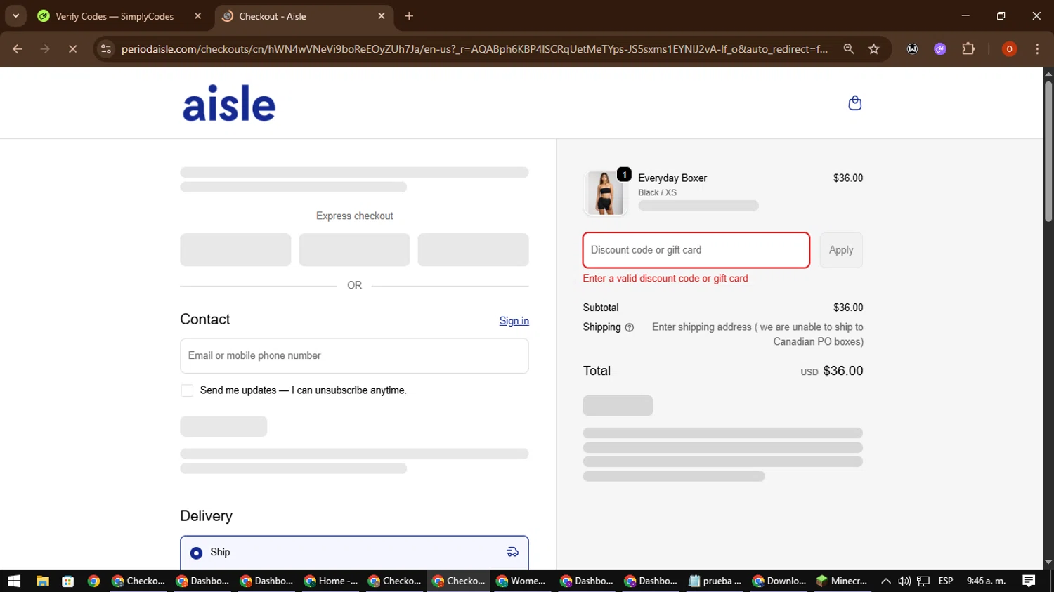Viewport: 1054px width, 592px height.
Task: Click the 9:46 a. m. clock
Action: click(986, 581)
